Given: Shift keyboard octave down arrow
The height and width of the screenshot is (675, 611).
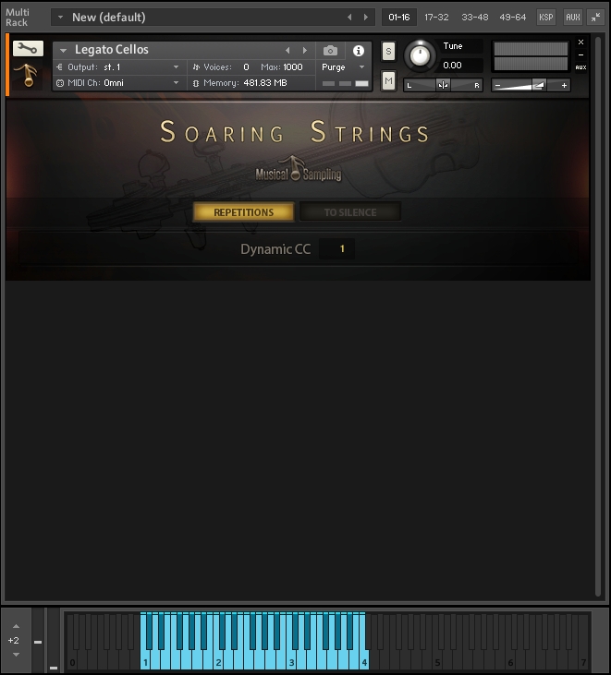Looking at the screenshot, I should point(16,655).
